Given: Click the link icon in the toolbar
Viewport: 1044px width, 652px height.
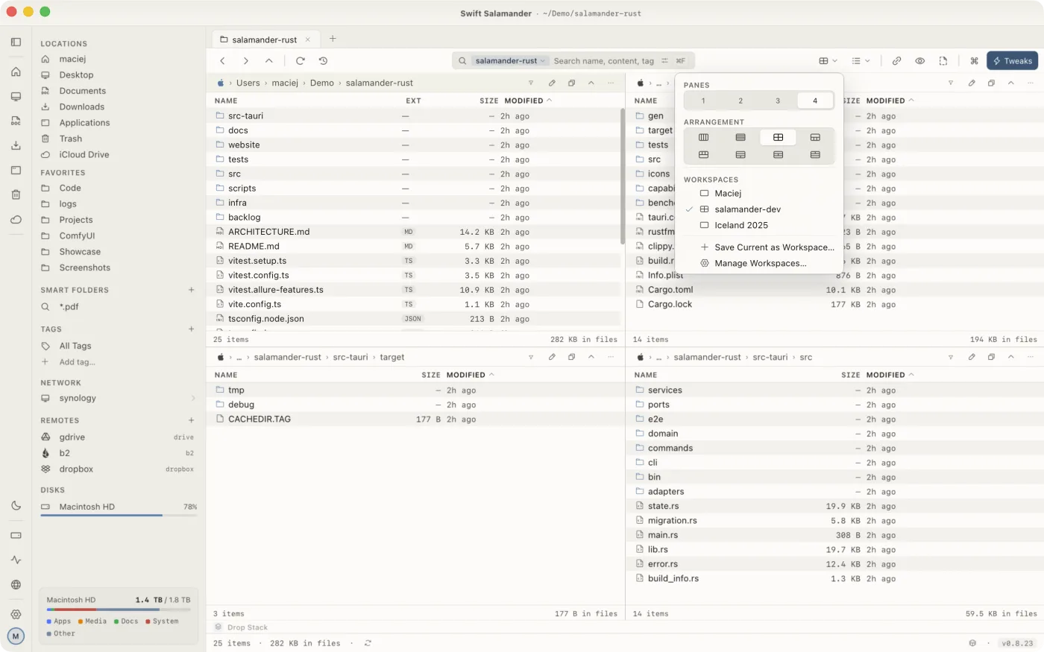Looking at the screenshot, I should click(x=896, y=61).
